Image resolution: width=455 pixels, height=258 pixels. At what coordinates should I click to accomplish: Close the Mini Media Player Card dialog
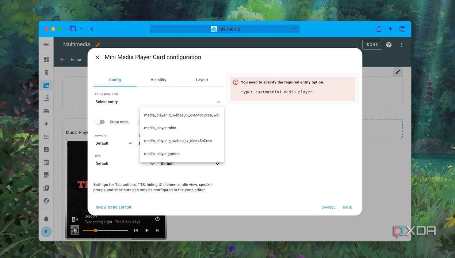point(97,57)
